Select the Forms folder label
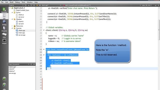 [x=18, y=12]
